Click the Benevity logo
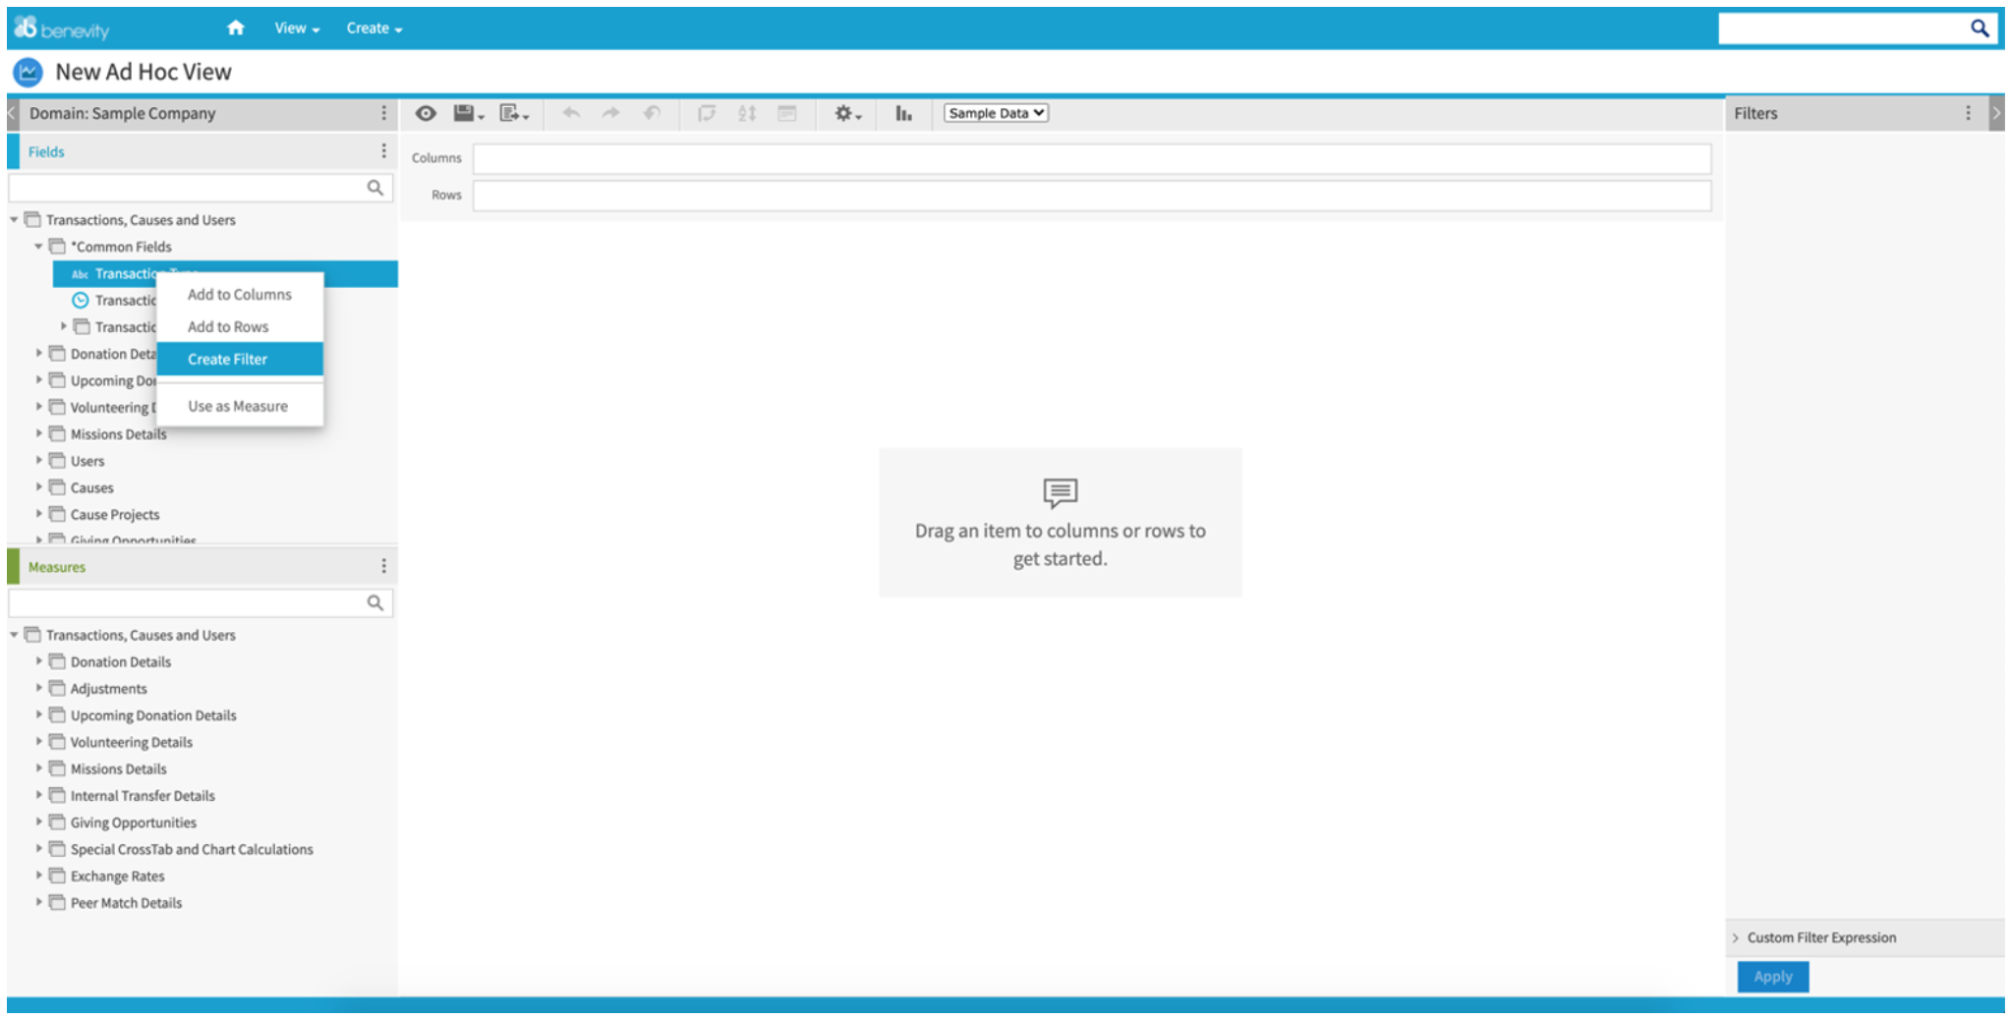Image resolution: width=2011 pixels, height=1020 pixels. [62, 28]
